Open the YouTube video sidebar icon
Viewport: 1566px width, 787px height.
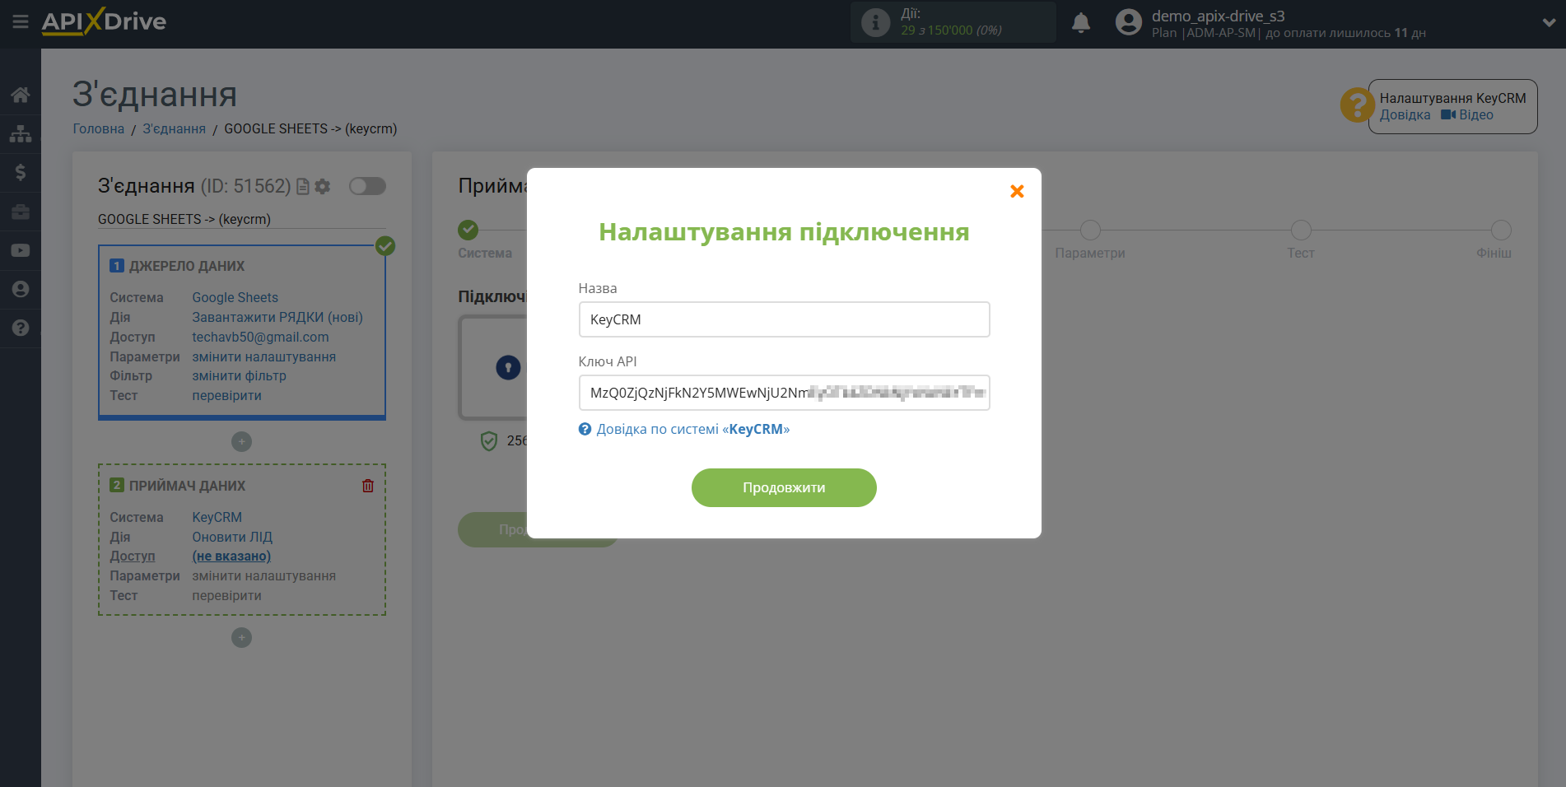[21, 250]
